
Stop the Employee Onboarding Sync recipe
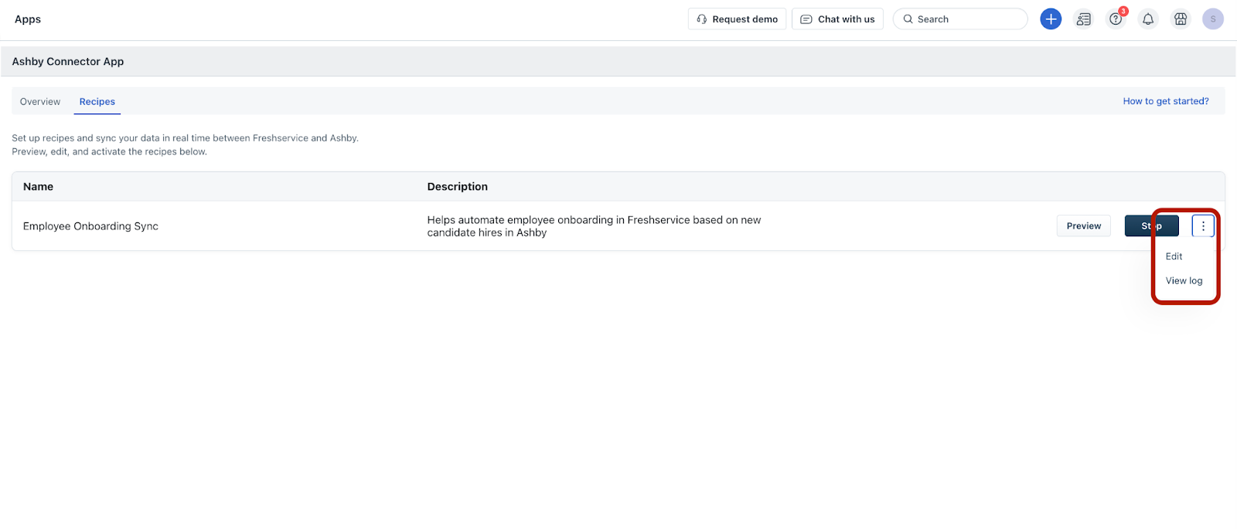pos(1151,226)
